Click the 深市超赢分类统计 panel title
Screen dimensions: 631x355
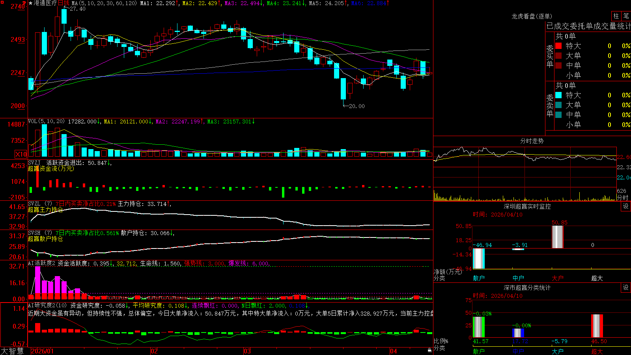(527, 288)
